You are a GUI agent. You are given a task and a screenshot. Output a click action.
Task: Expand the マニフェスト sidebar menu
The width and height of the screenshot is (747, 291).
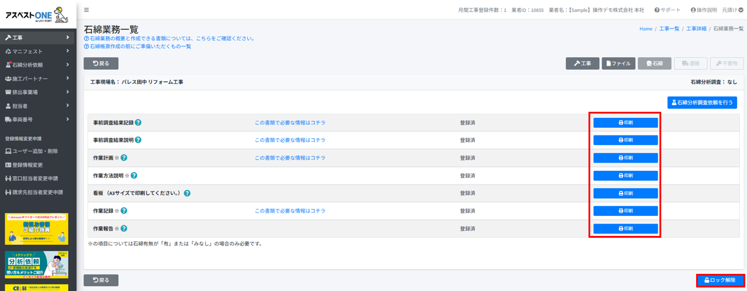point(38,51)
